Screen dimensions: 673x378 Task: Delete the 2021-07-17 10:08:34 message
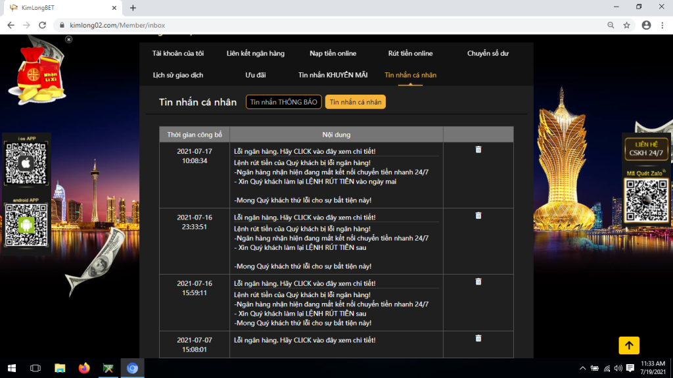pos(478,150)
